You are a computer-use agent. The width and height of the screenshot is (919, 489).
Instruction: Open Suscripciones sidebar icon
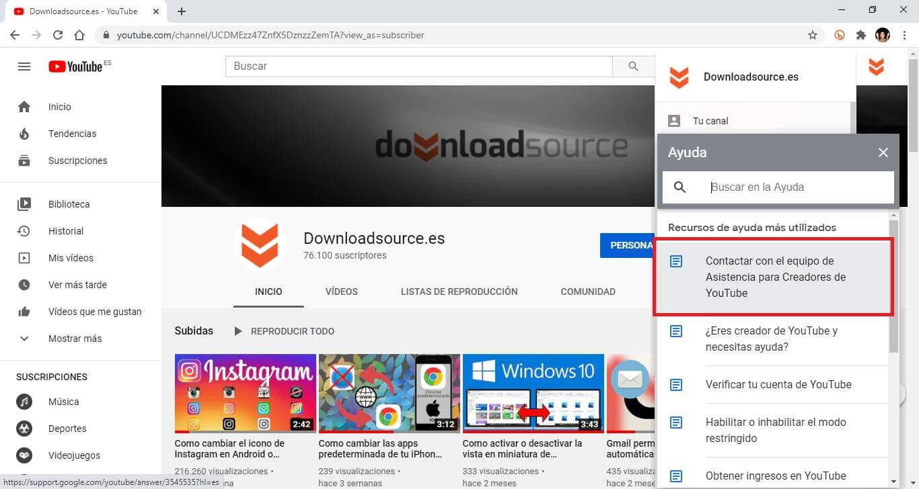coord(24,161)
